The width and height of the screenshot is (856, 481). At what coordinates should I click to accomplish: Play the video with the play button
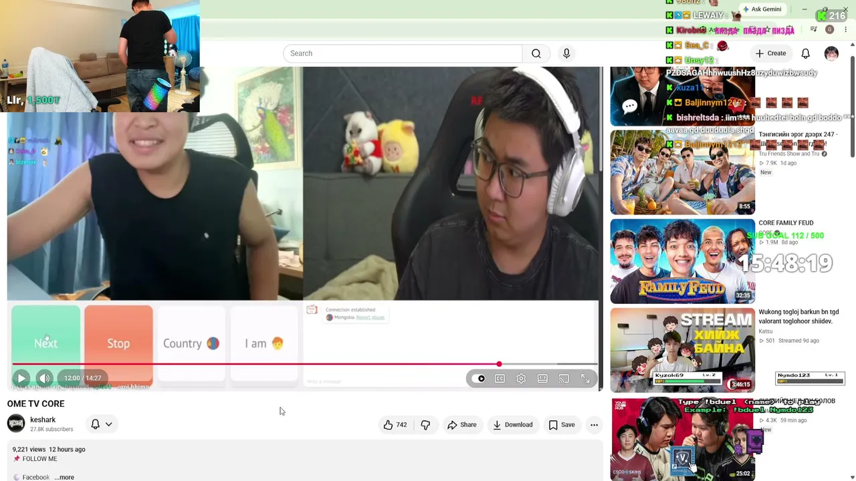coord(21,378)
